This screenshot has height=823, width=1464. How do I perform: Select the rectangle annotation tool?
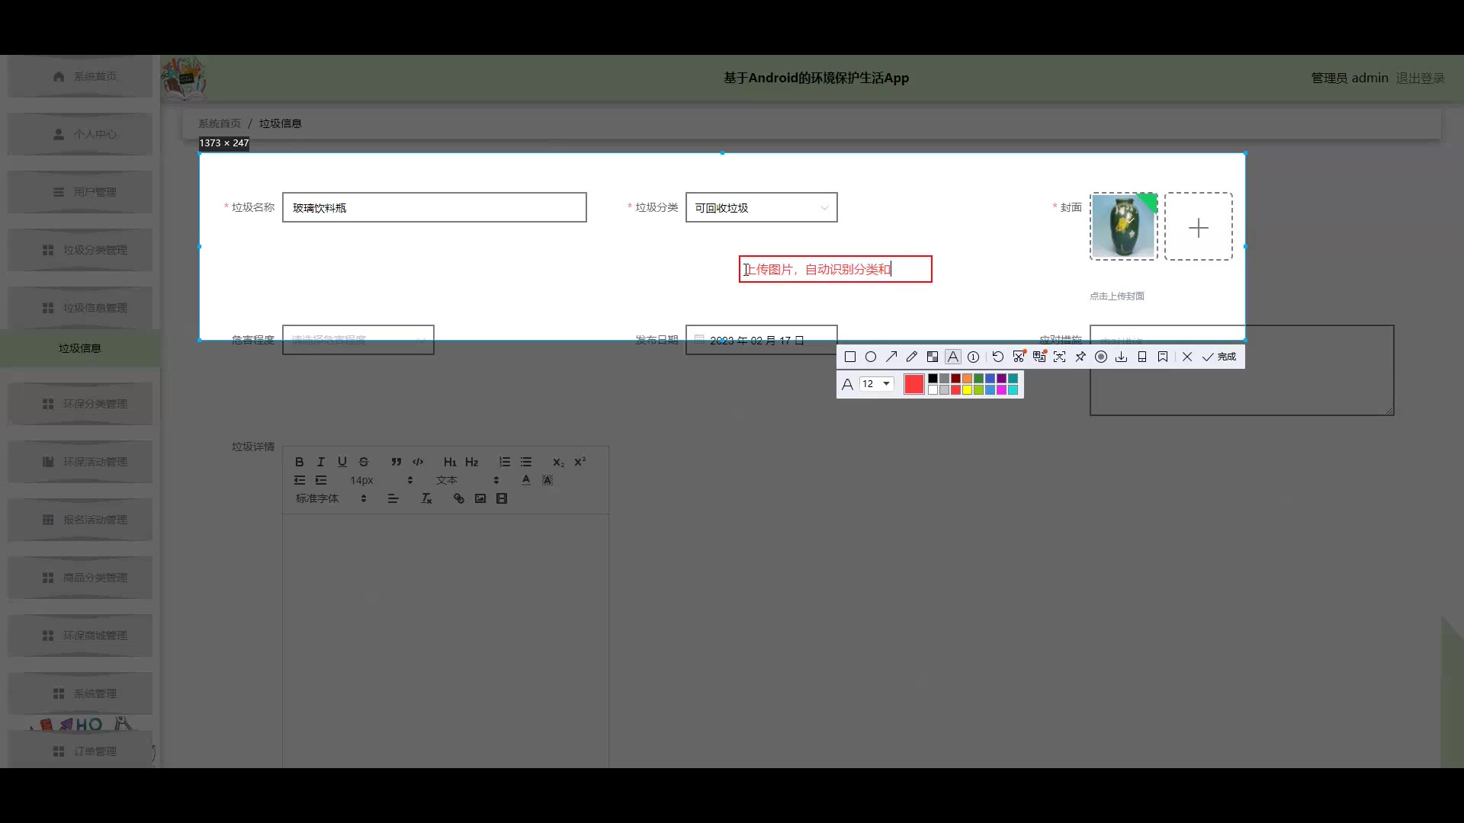(850, 357)
